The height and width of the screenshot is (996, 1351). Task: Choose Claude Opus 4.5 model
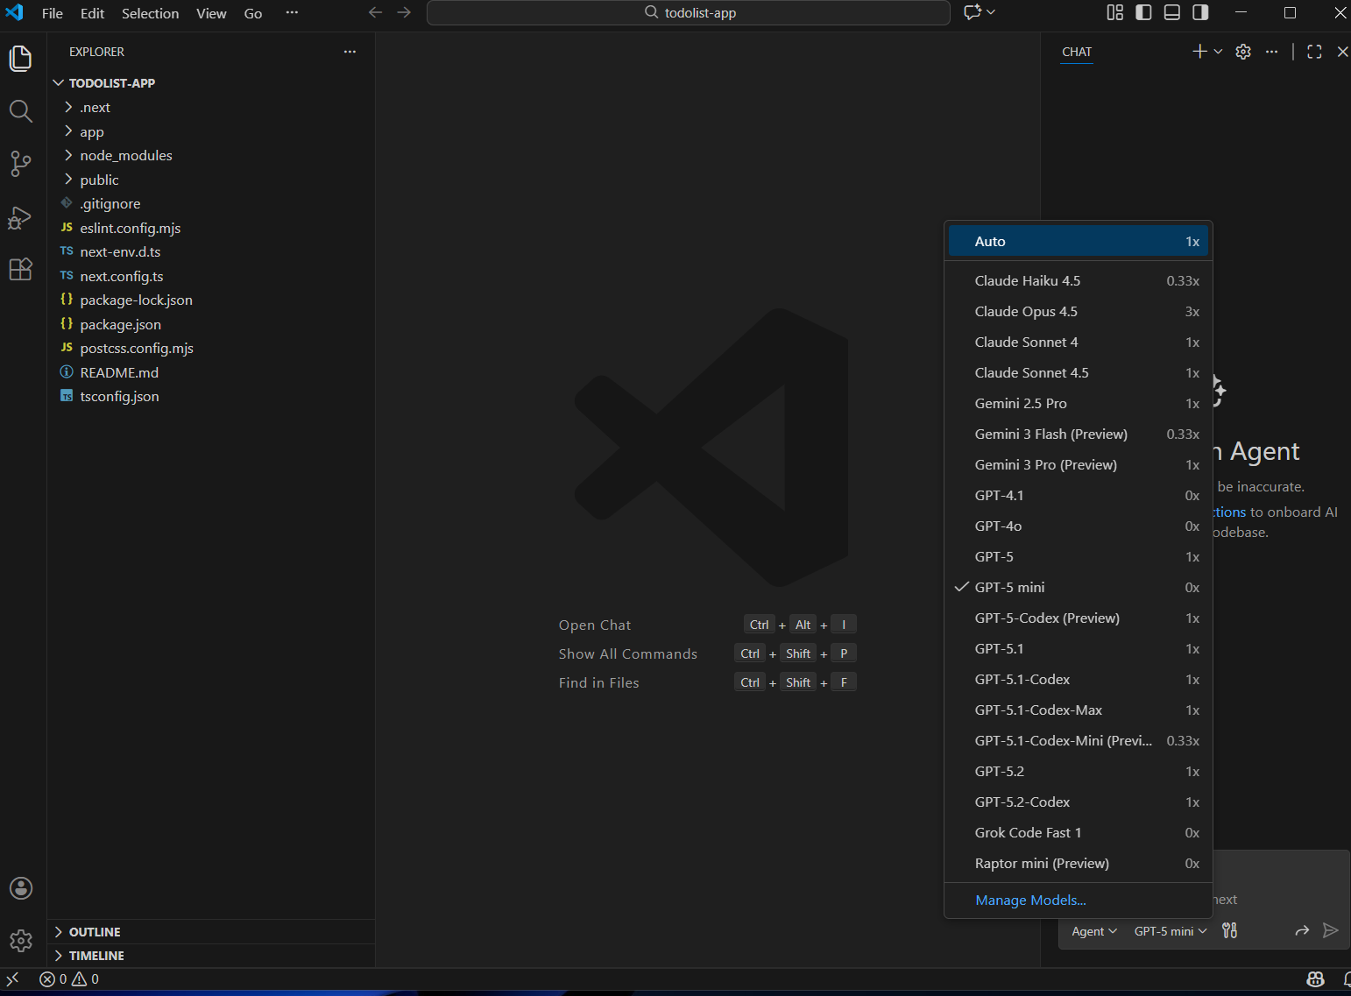[x=1078, y=312]
